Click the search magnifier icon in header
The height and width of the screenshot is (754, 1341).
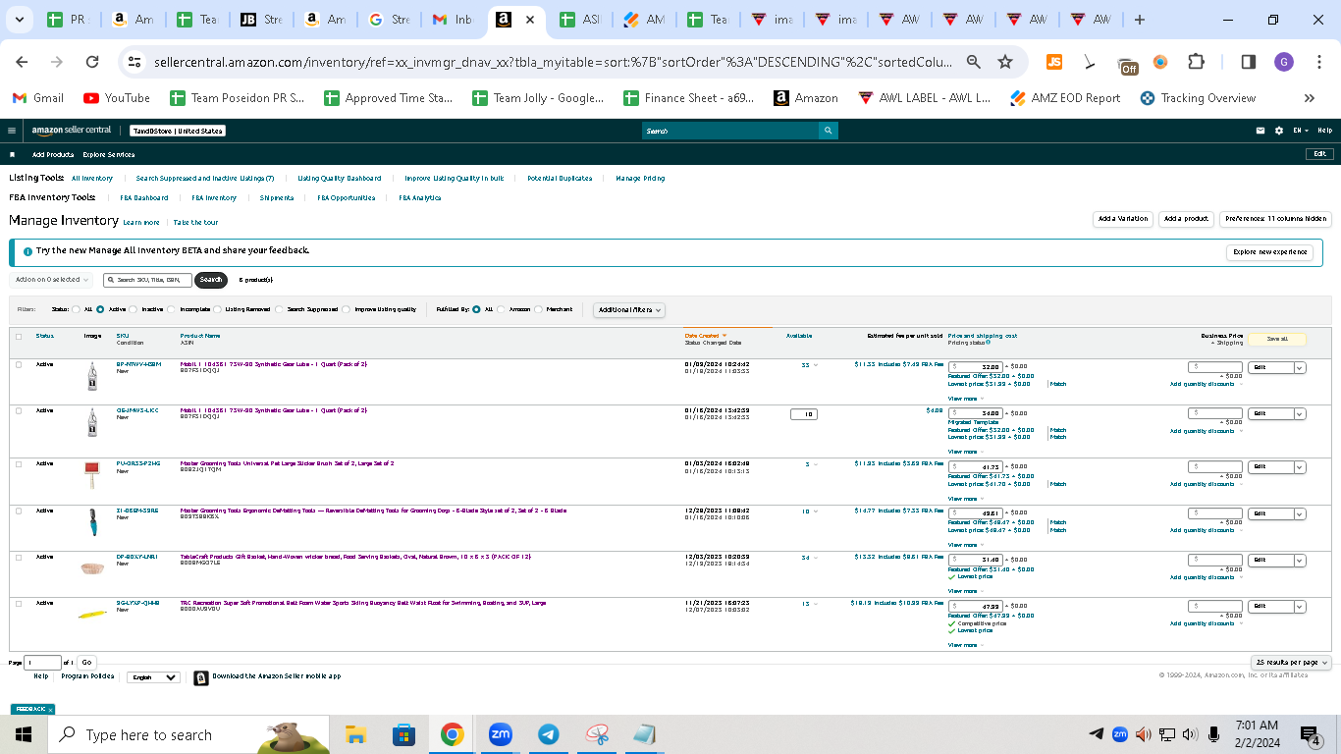tap(829, 131)
